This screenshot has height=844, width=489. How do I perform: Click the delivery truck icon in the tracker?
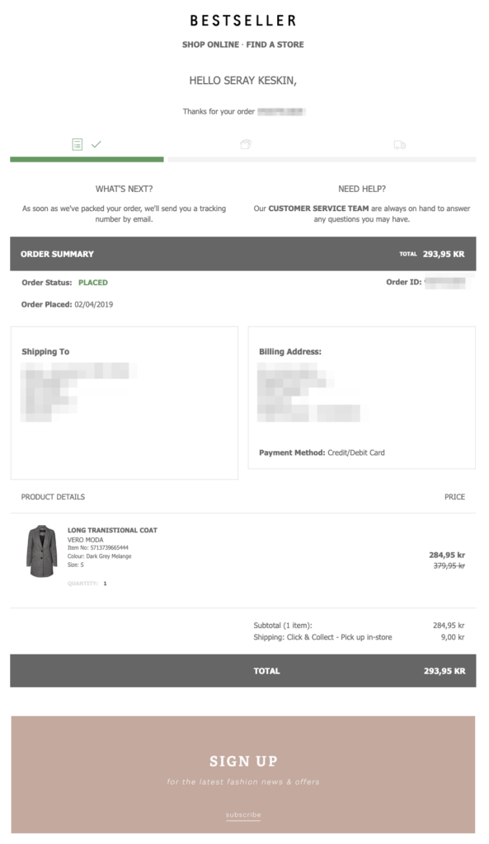point(400,144)
